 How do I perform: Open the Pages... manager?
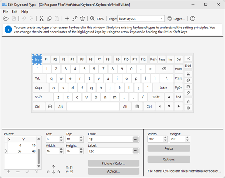(x=176, y=19)
